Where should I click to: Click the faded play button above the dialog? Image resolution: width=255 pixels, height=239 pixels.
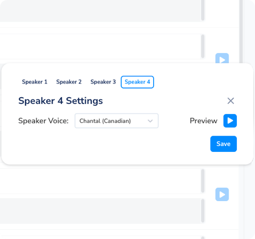[222, 58]
